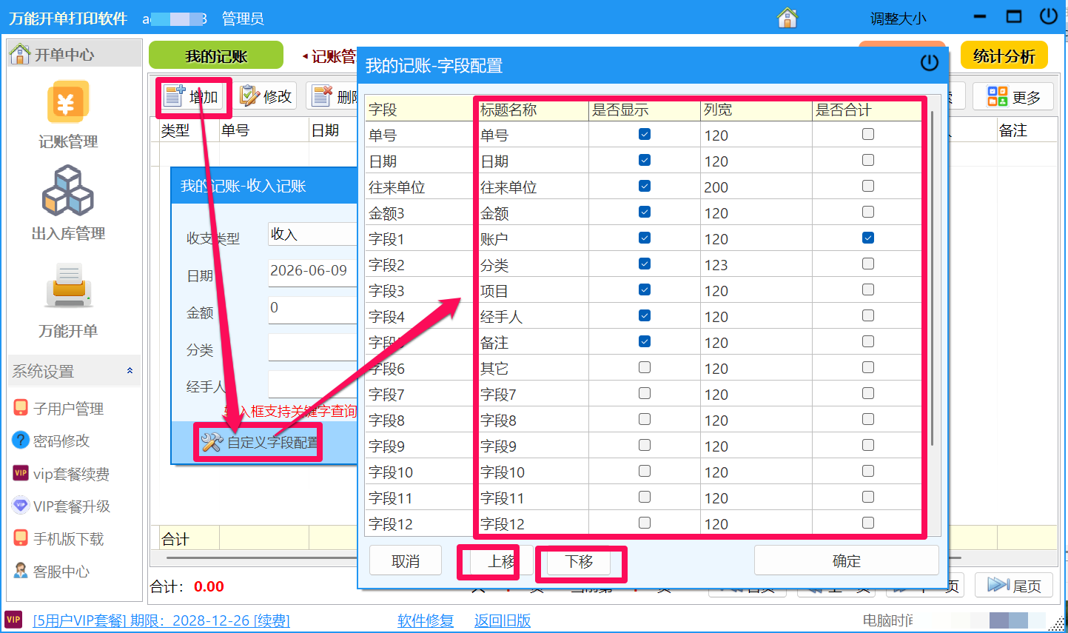Check 是否显示 for 其它 row
Image resolution: width=1068 pixels, height=633 pixels.
(x=645, y=367)
